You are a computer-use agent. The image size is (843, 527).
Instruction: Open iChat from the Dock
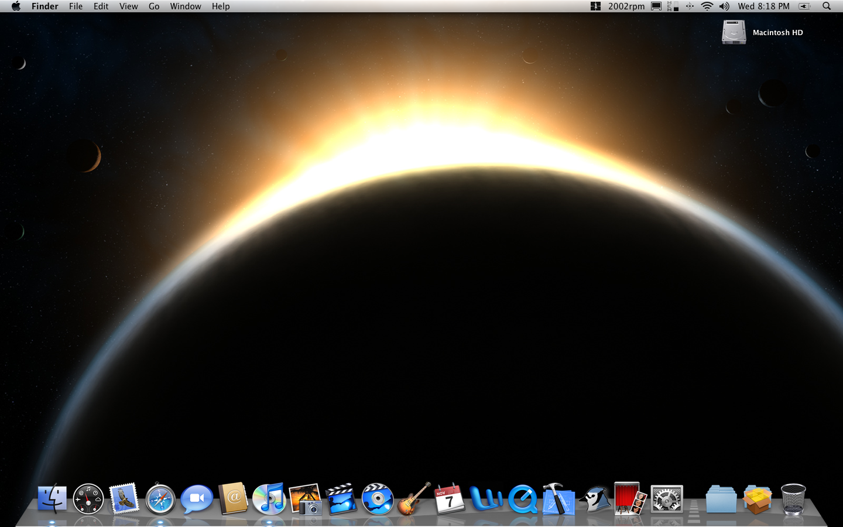click(197, 499)
